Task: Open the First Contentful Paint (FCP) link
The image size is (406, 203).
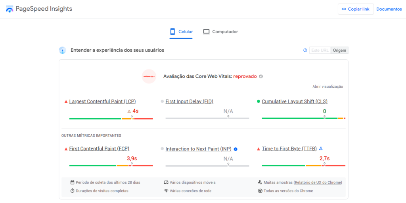Action: pos(99,149)
